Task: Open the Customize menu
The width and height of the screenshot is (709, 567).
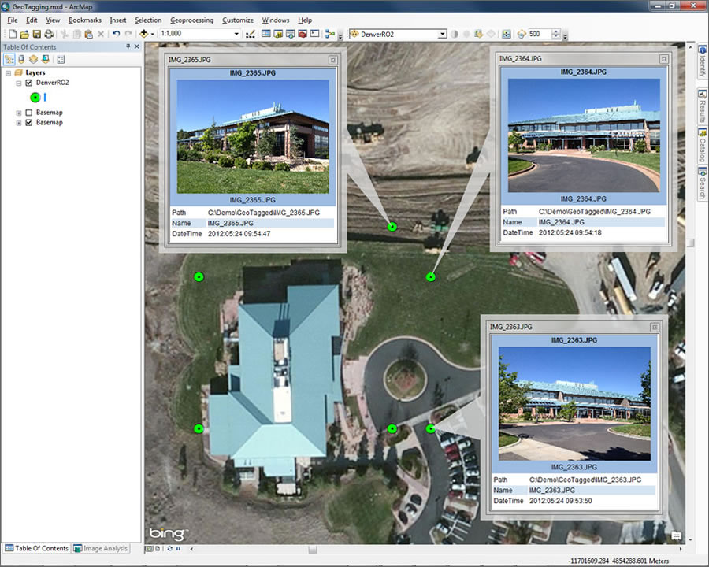Action: (238, 20)
